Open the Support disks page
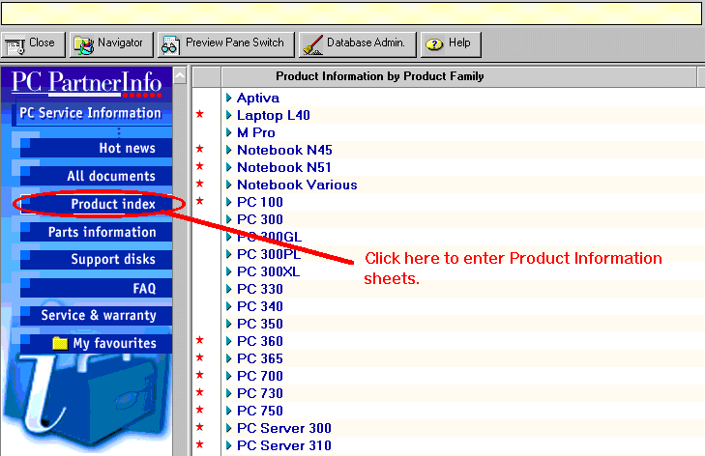This screenshot has height=456, width=705. tap(112, 260)
